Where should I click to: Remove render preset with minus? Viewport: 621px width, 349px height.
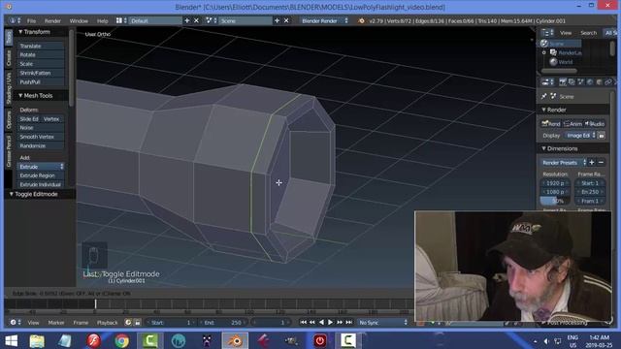tap(601, 163)
